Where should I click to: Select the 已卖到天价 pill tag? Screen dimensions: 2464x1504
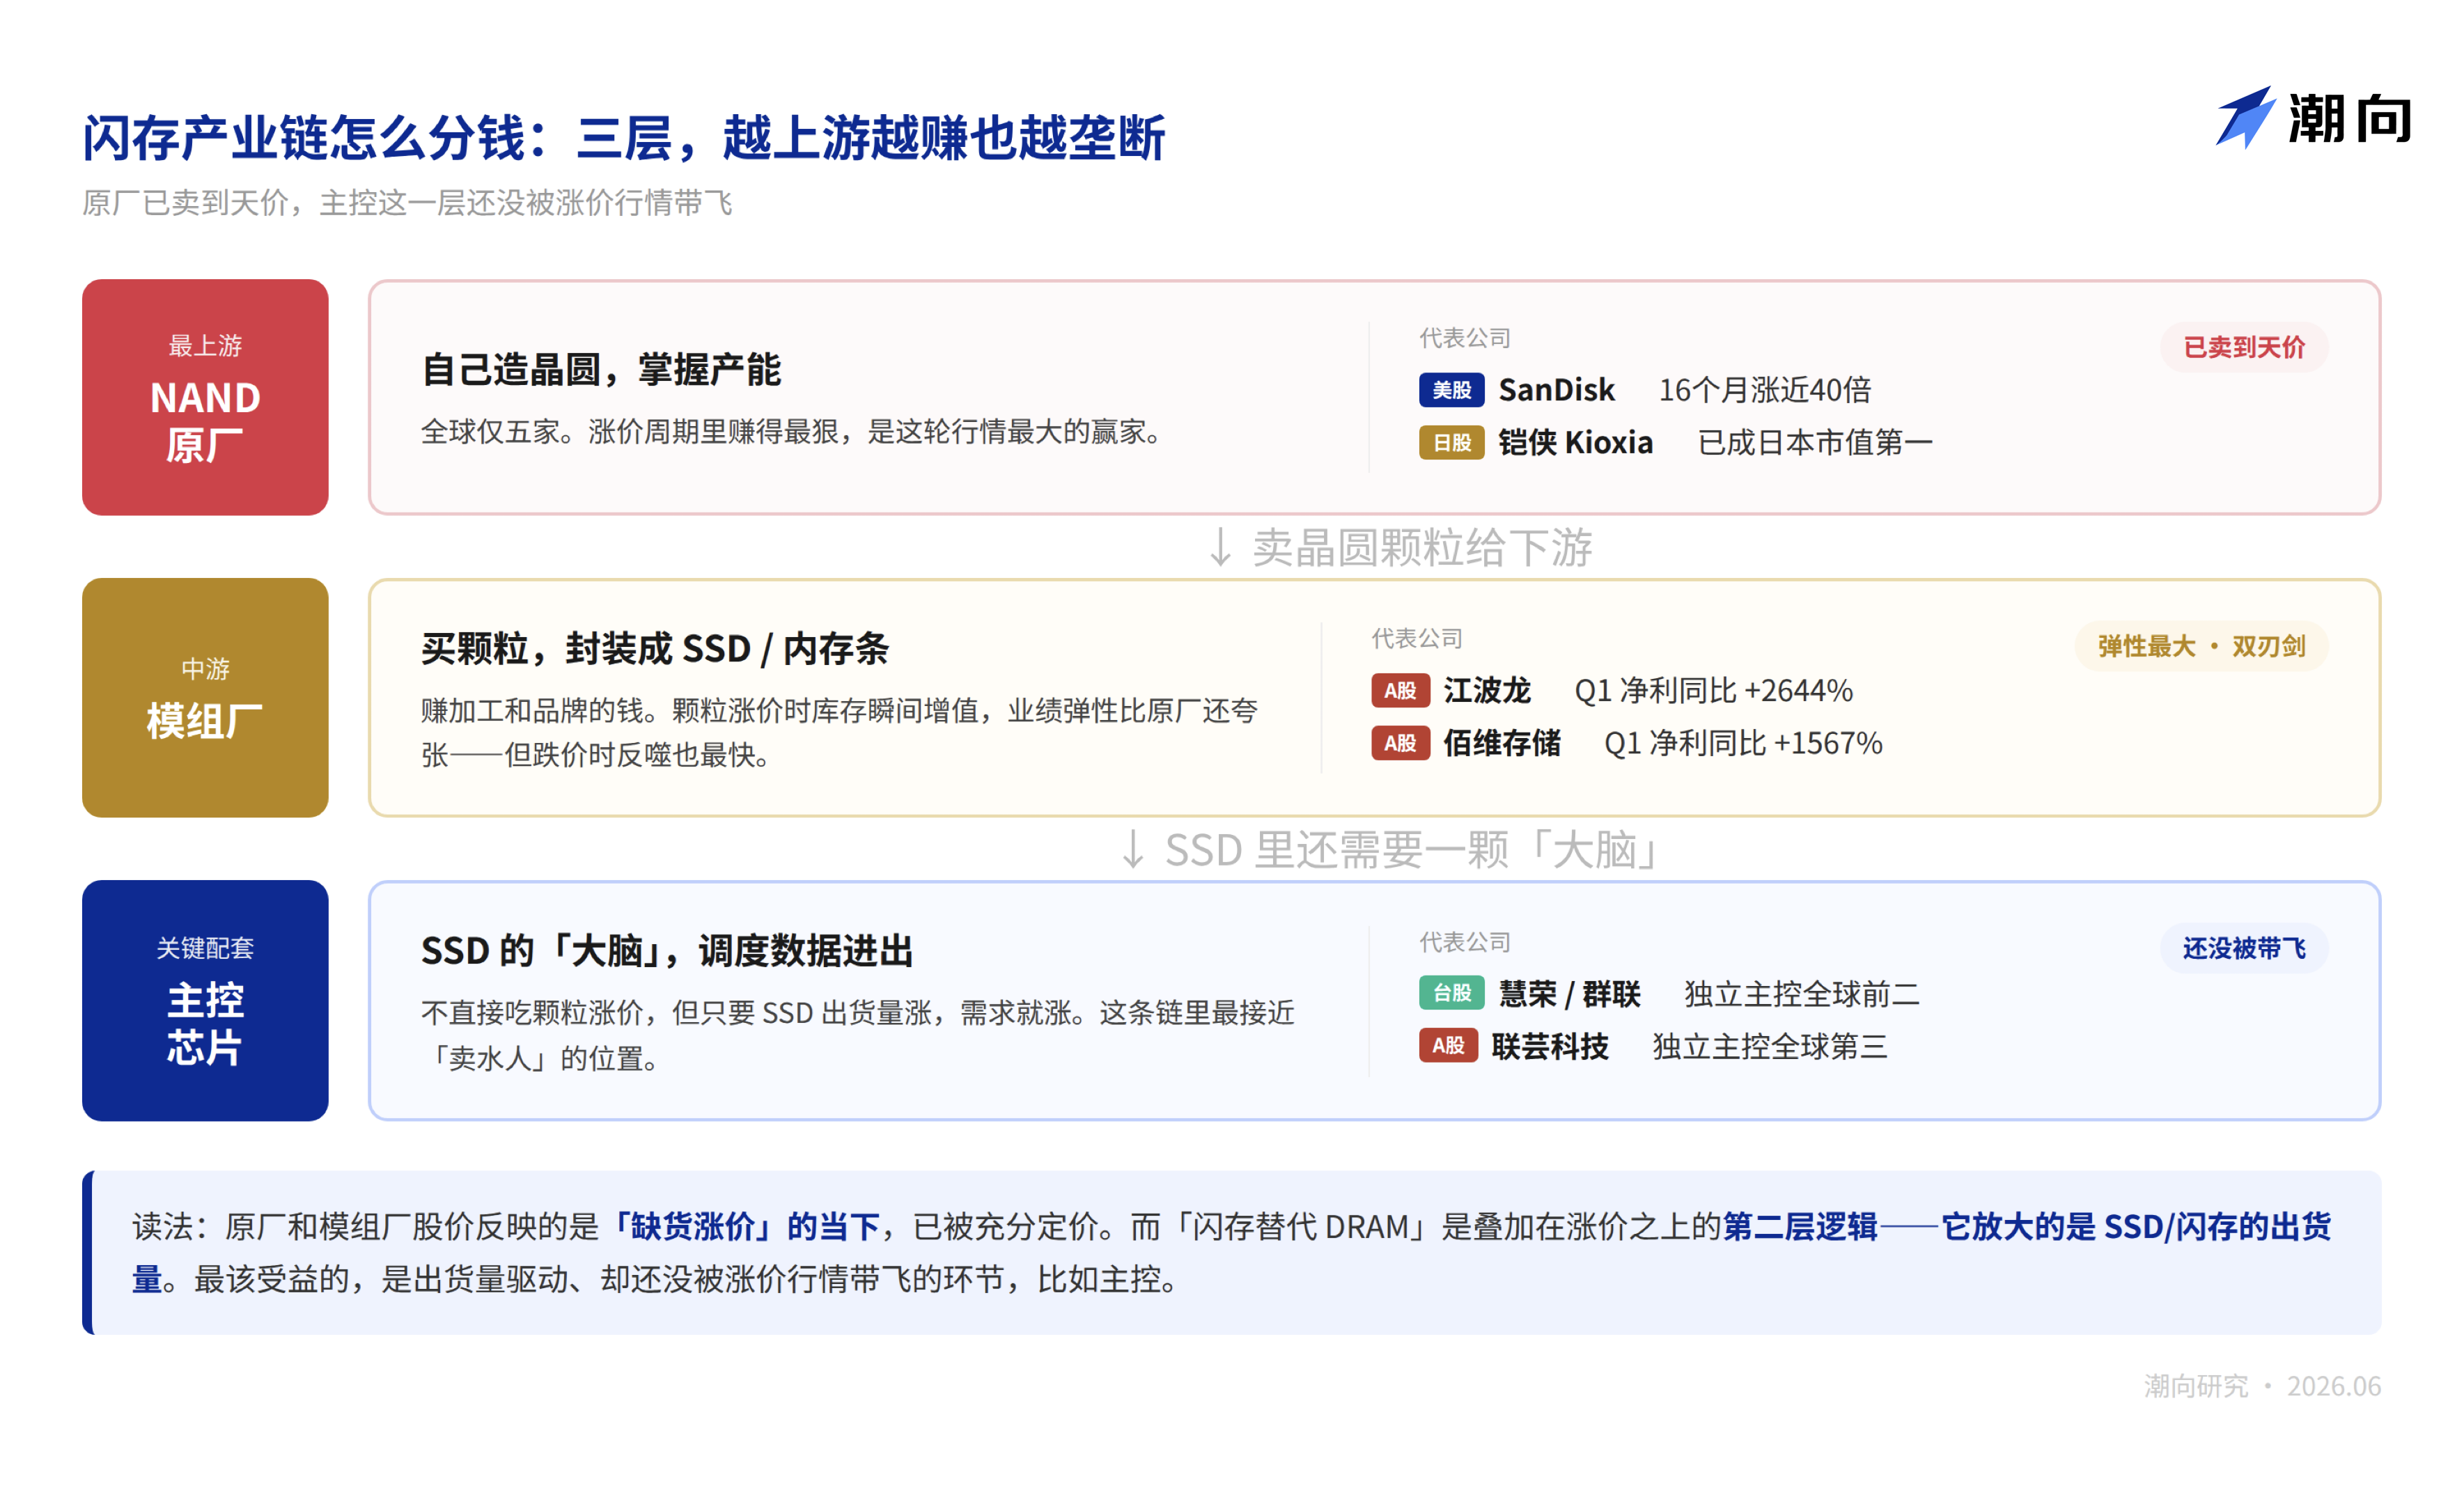2244,347
